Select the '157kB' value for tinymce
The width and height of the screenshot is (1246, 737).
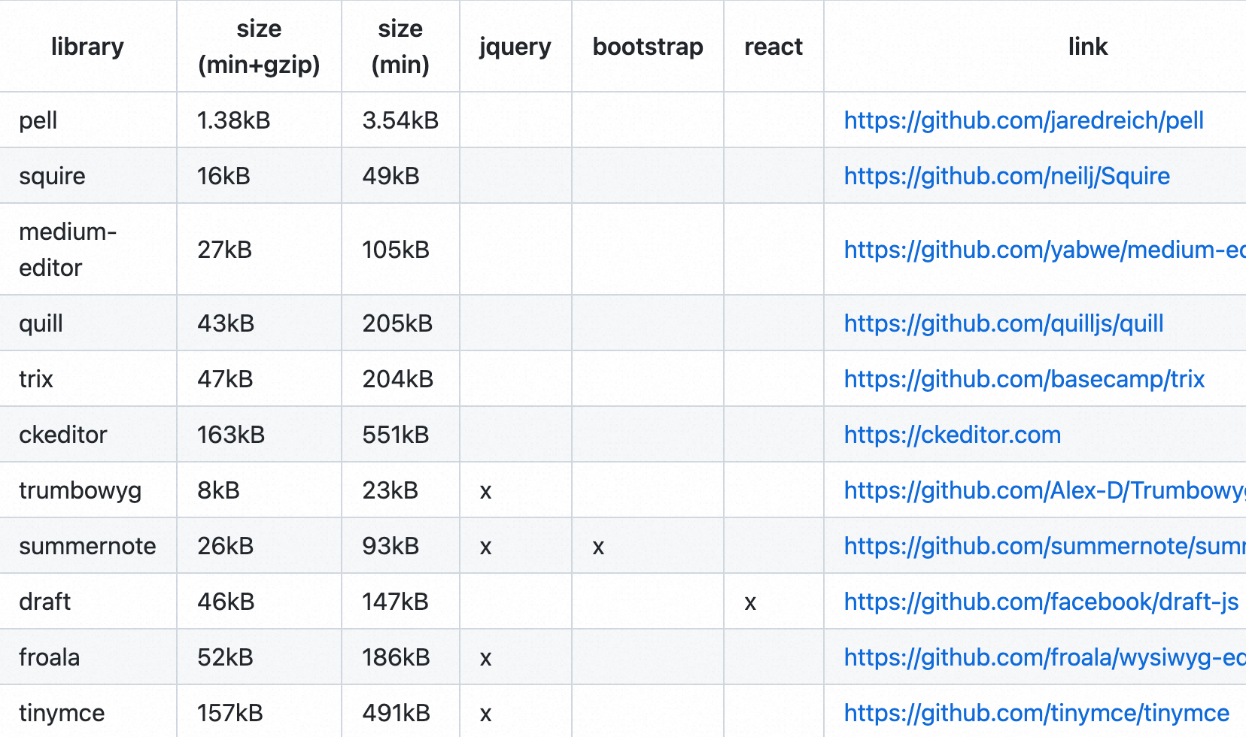click(x=230, y=713)
